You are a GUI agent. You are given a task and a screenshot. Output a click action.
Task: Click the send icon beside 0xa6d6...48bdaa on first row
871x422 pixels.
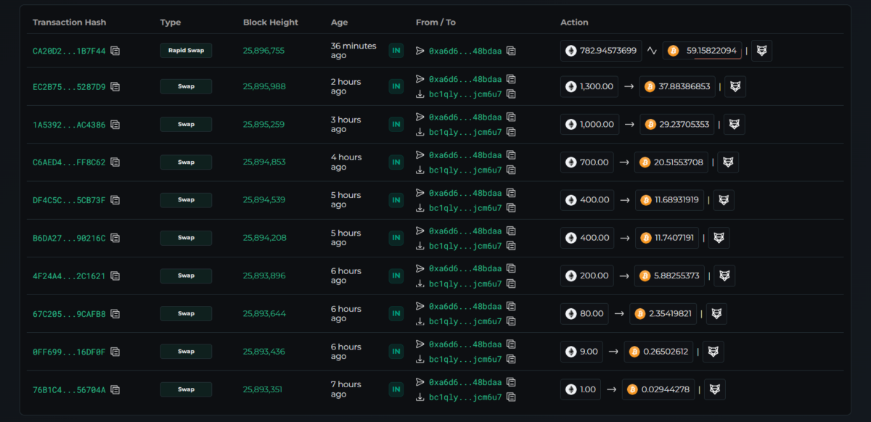pyautogui.click(x=419, y=51)
